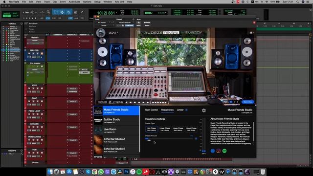This screenshot has height=176, width=313.
Task: Open the Setup menu
Action: coord(97,2)
